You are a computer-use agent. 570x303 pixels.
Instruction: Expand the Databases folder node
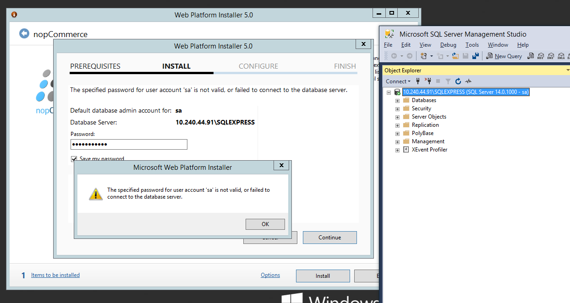point(397,101)
